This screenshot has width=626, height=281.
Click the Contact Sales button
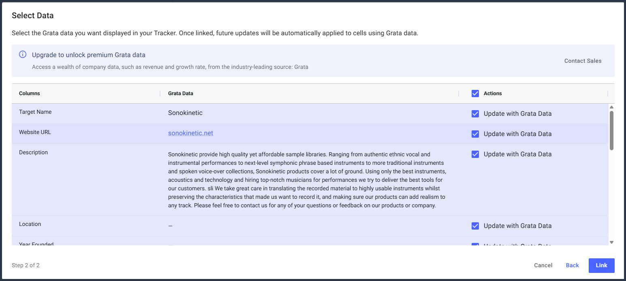(x=583, y=61)
